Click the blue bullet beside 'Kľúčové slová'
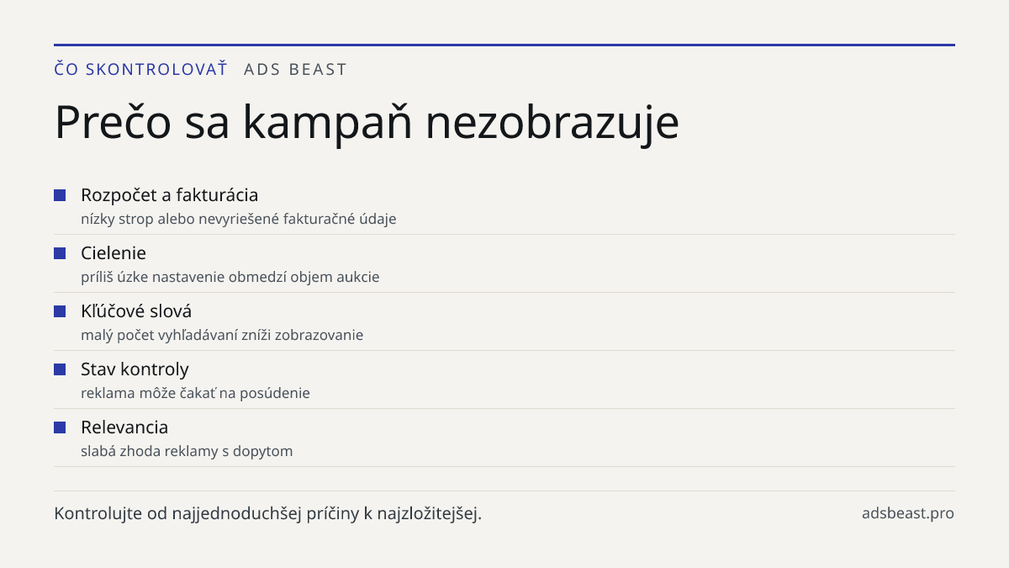Viewport: 1009px width, 568px height. [x=60, y=311]
